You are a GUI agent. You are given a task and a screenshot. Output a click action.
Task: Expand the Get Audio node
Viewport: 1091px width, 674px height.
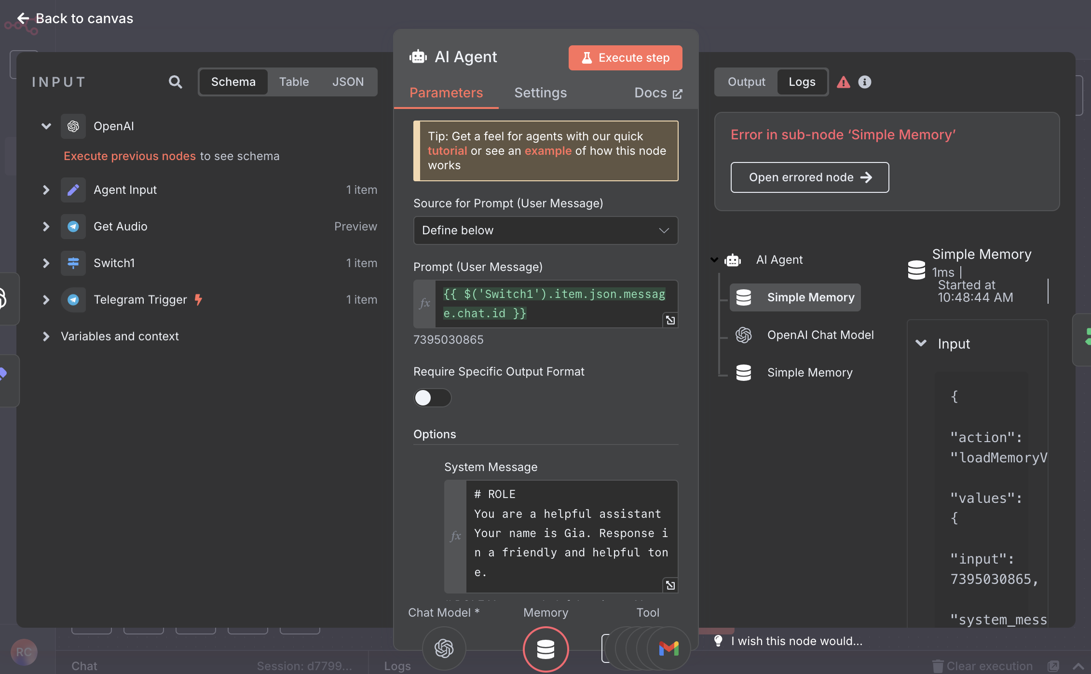[46, 227]
